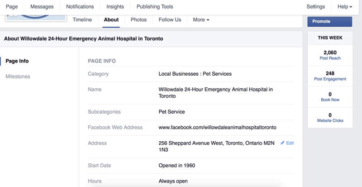Click the pencil Edit icon beside Address
Image resolution: width=362 pixels, height=187 pixels.
[x=282, y=143]
